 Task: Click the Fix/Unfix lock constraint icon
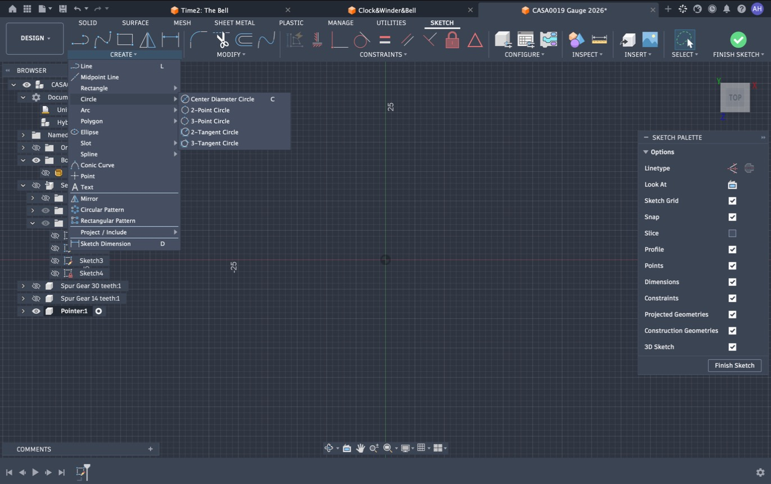452,40
